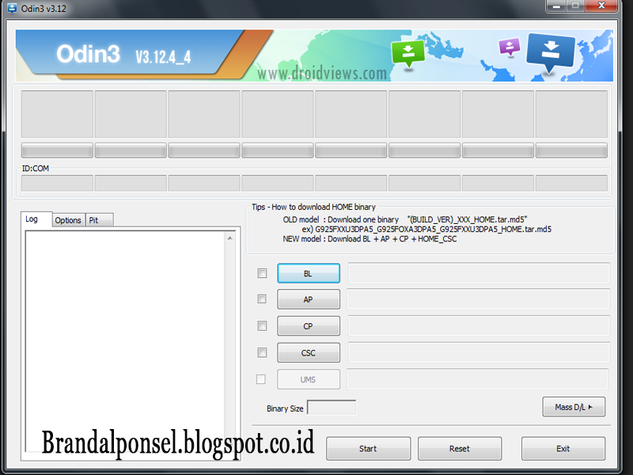Minimize the Odin3 window
This screenshot has height=475, width=633.
tap(557, 6)
